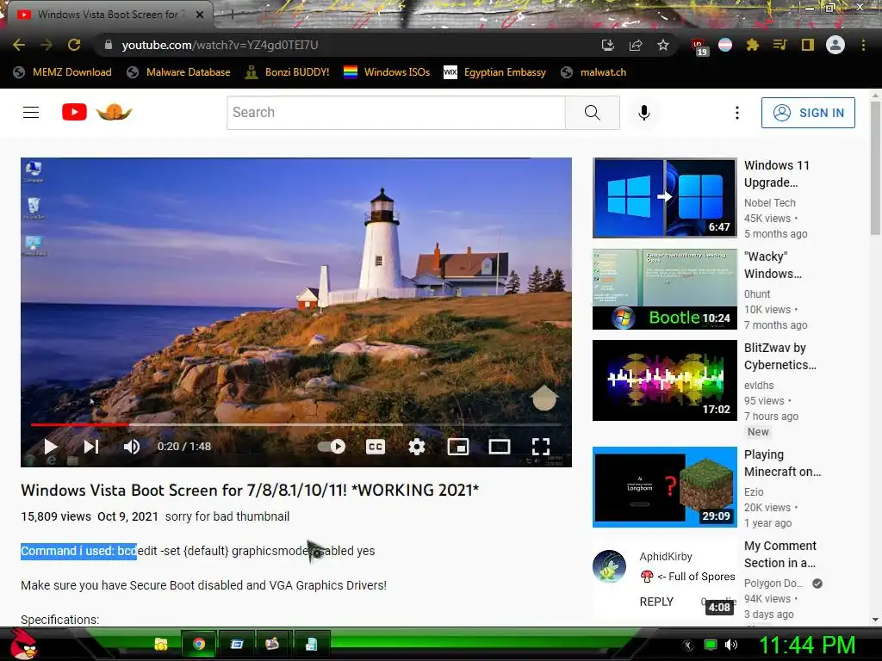
Task: Bookmark this page with the star icon
Action: [x=663, y=45]
